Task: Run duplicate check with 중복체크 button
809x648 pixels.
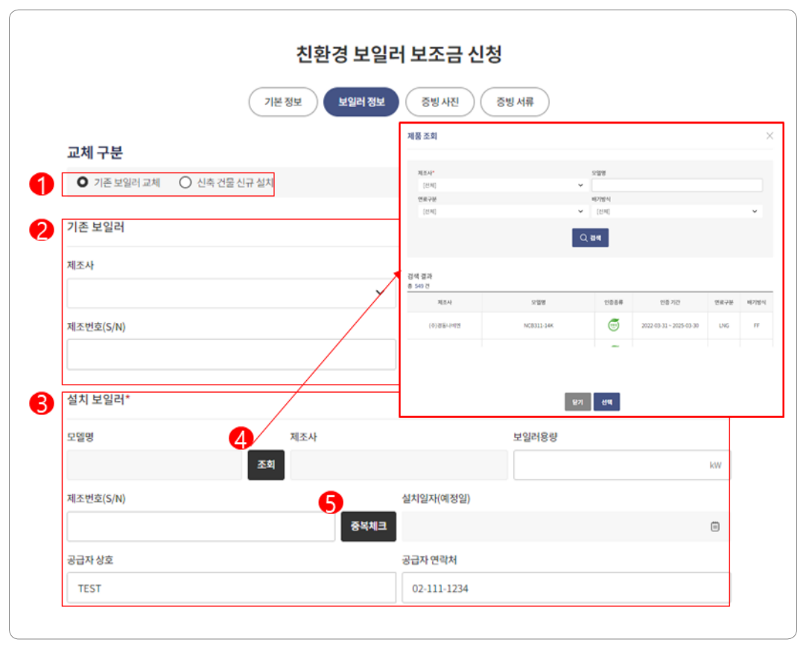Action: (x=368, y=526)
